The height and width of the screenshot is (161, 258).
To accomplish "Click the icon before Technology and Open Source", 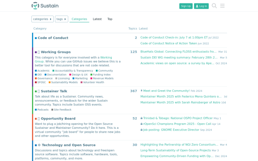I will [x=39, y=145].
